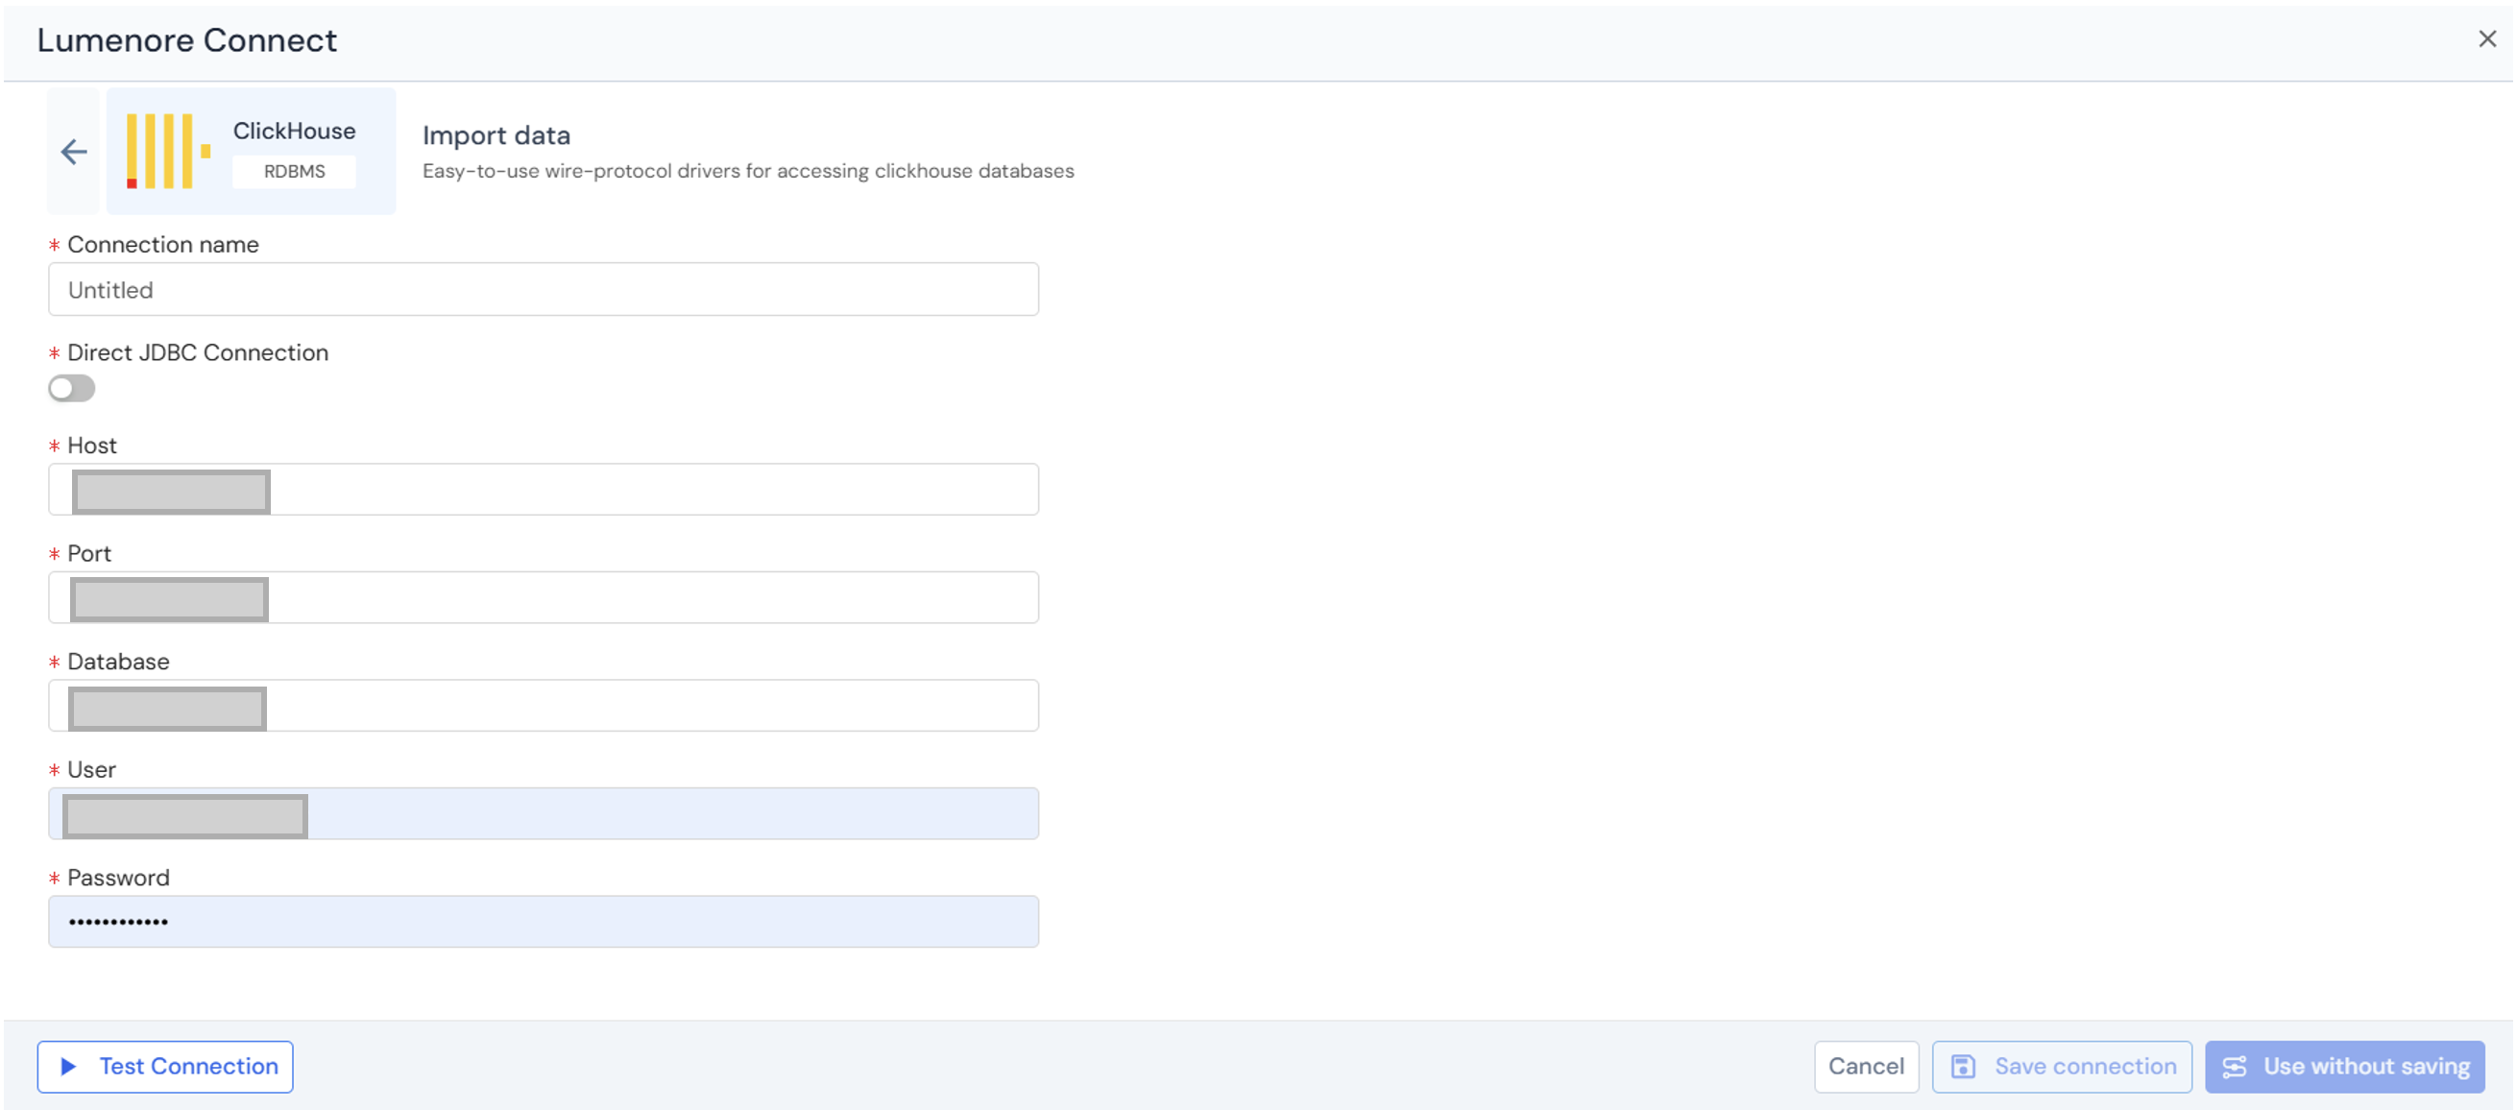Click the sliders icon on Use without saving
Image resolution: width=2516 pixels, height=1110 pixels.
(x=2235, y=1066)
